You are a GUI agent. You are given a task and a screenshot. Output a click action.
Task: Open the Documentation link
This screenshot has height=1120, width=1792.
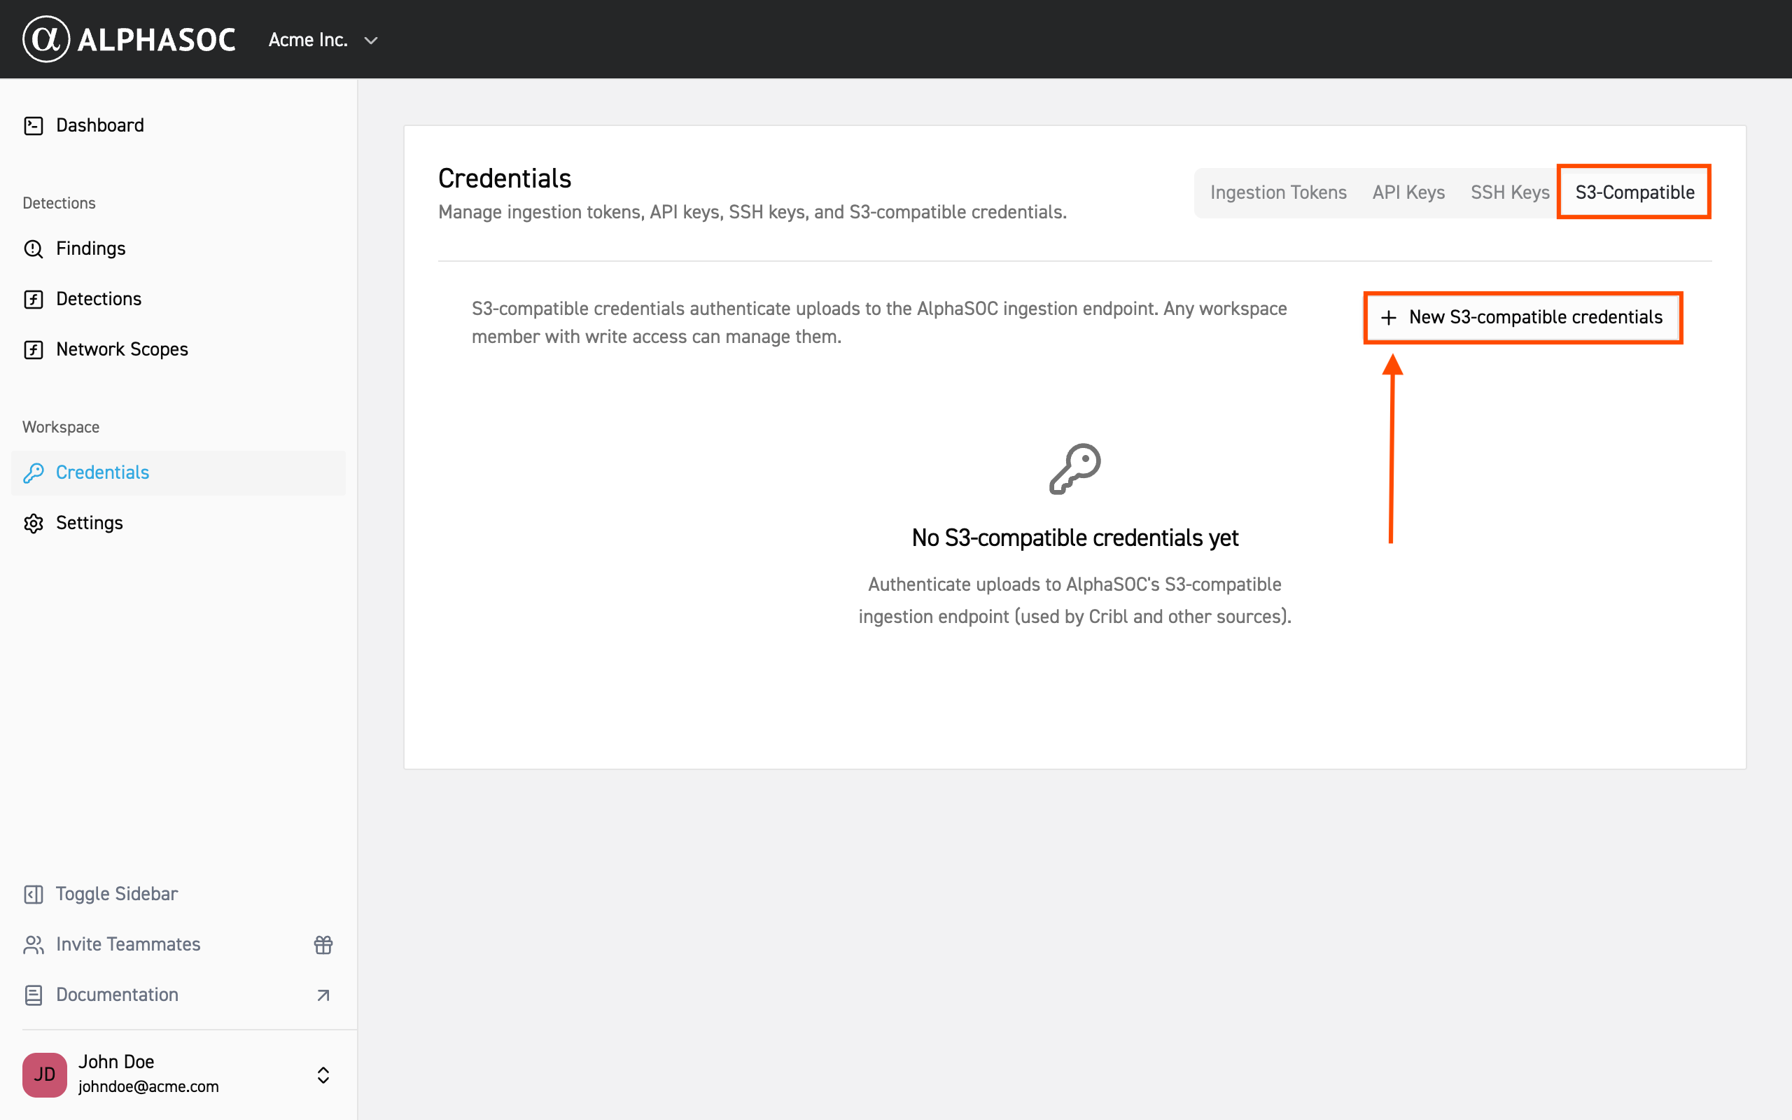point(178,995)
